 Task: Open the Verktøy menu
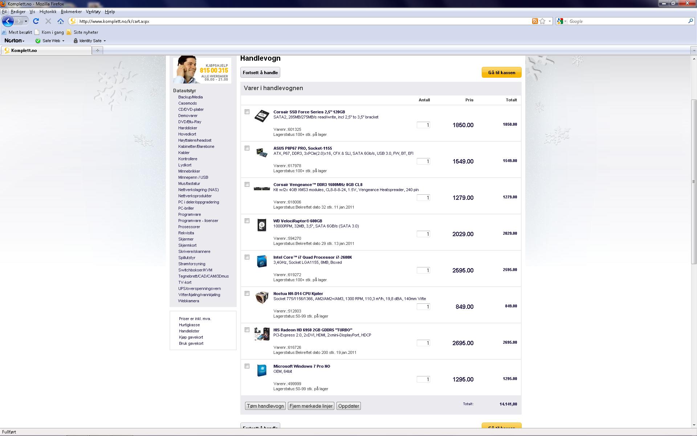(93, 12)
